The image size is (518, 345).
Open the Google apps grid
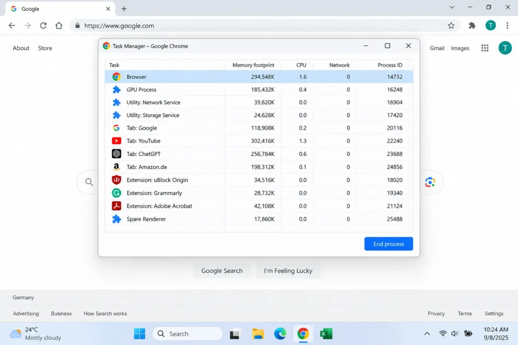[x=485, y=48]
